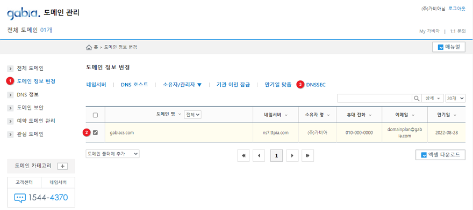Viewport: 473px width, 210px height.
Task: Open the 상세 search dropdown
Action: [x=433, y=99]
